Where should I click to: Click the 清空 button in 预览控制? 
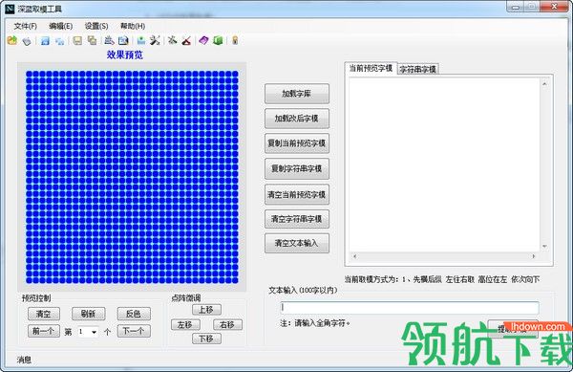pyautogui.click(x=44, y=314)
